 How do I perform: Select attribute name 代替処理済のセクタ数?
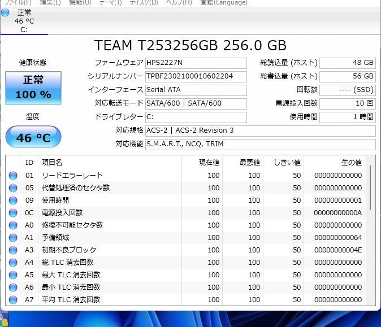tap(76, 188)
